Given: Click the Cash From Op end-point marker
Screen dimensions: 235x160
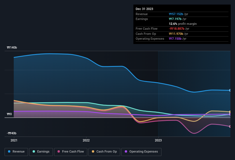Looking at the screenshot, I should click(230, 112).
